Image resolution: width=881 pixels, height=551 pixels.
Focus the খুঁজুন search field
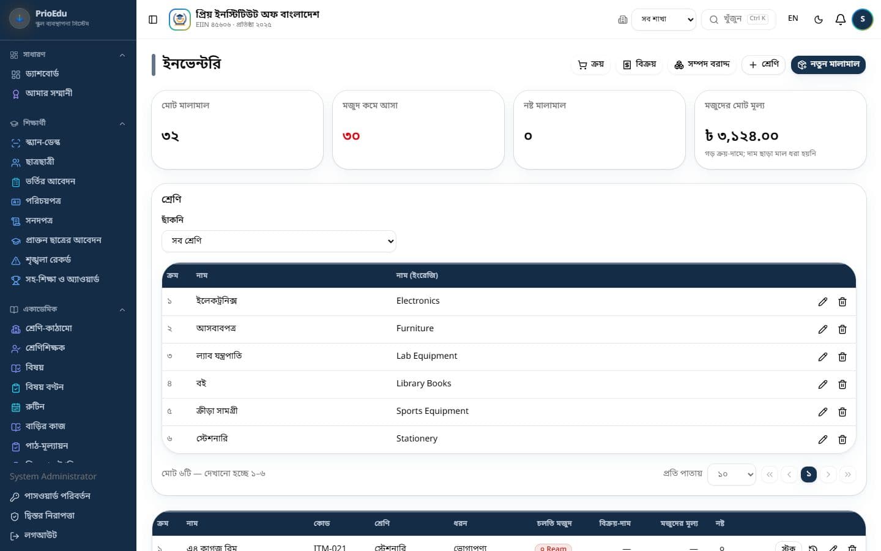tap(738, 20)
